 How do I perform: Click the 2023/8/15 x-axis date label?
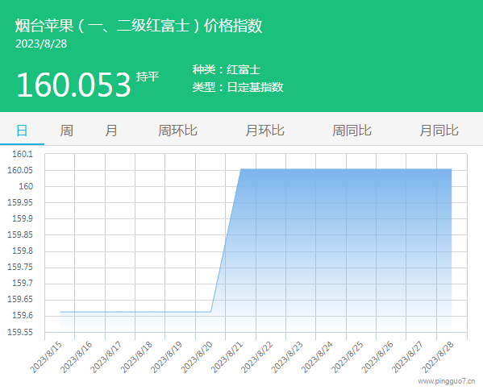(x=46, y=357)
